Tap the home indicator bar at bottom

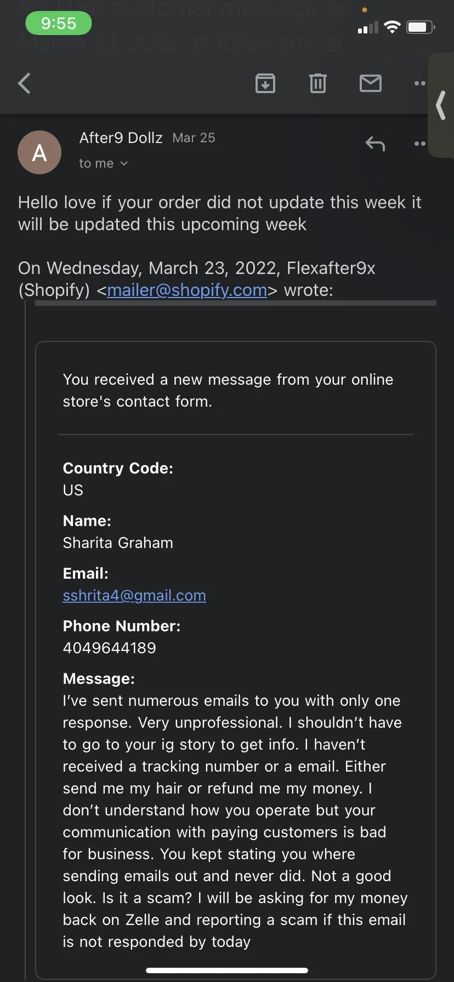[x=227, y=970]
